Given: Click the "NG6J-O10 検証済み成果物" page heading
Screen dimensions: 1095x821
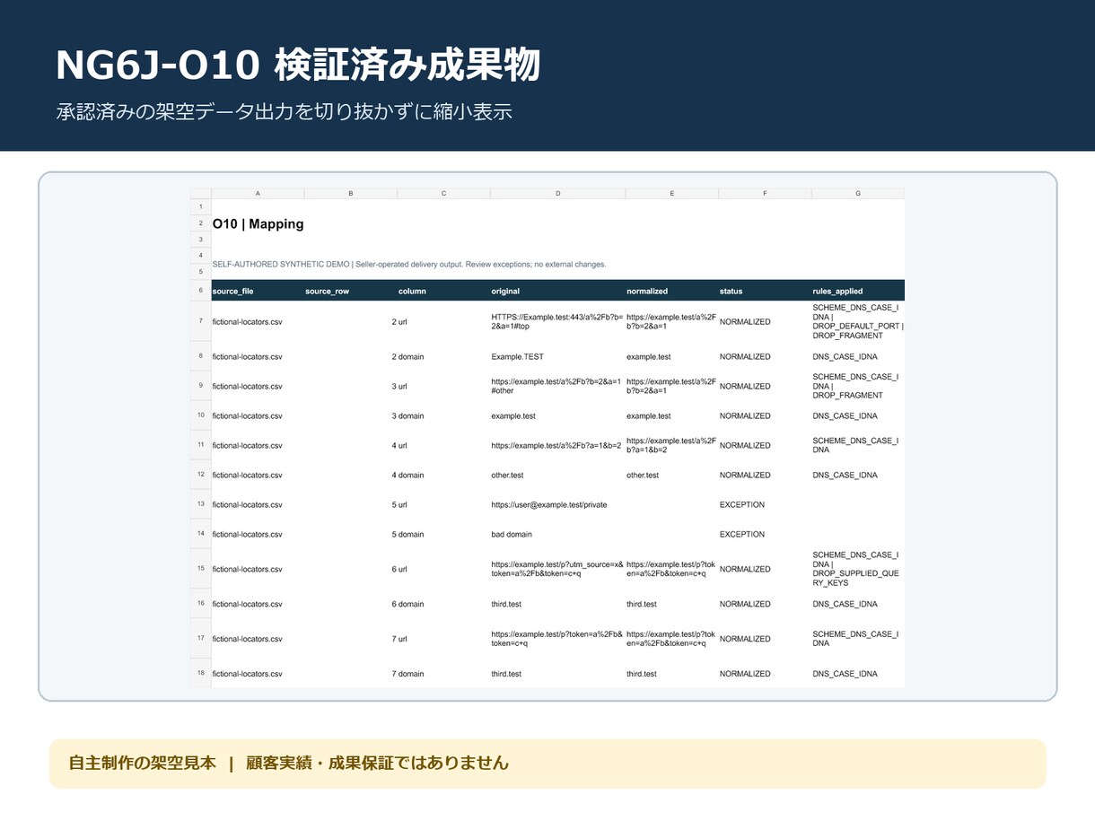Looking at the screenshot, I should point(298,65).
